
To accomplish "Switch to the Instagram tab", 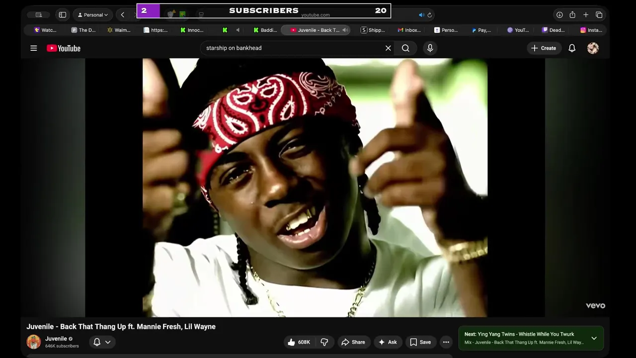I will (x=591, y=30).
